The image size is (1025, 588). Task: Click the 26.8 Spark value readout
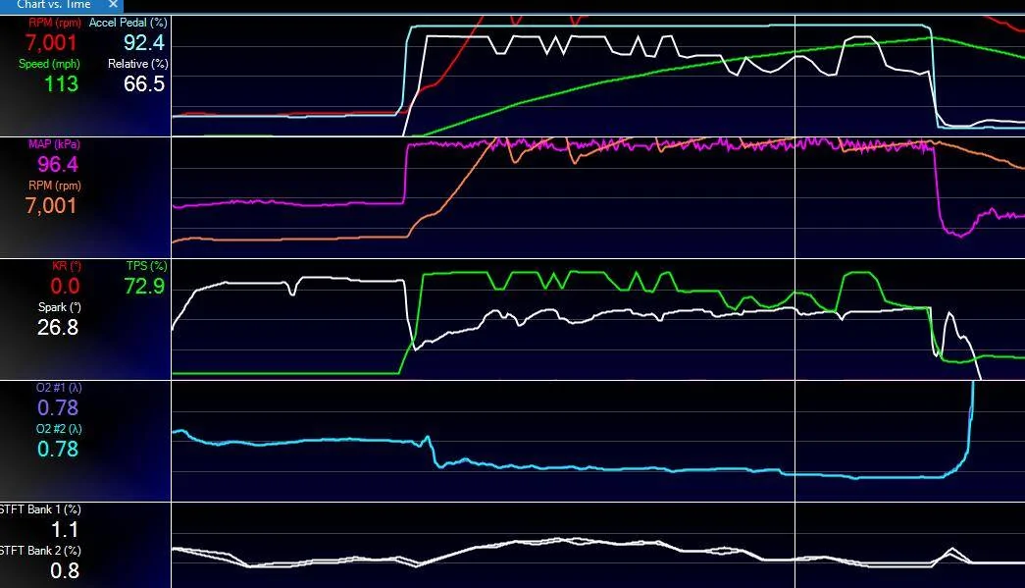tap(58, 327)
